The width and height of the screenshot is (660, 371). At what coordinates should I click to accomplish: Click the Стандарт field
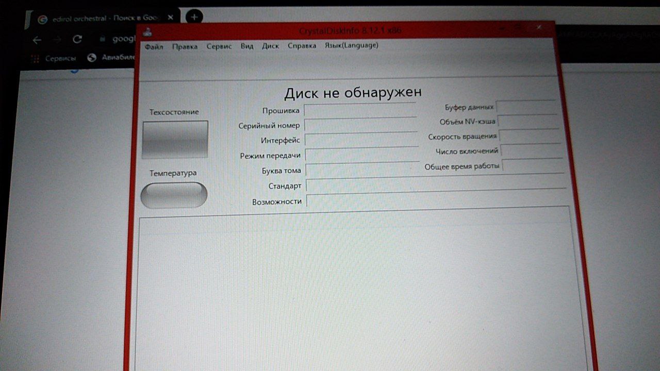[435, 183]
